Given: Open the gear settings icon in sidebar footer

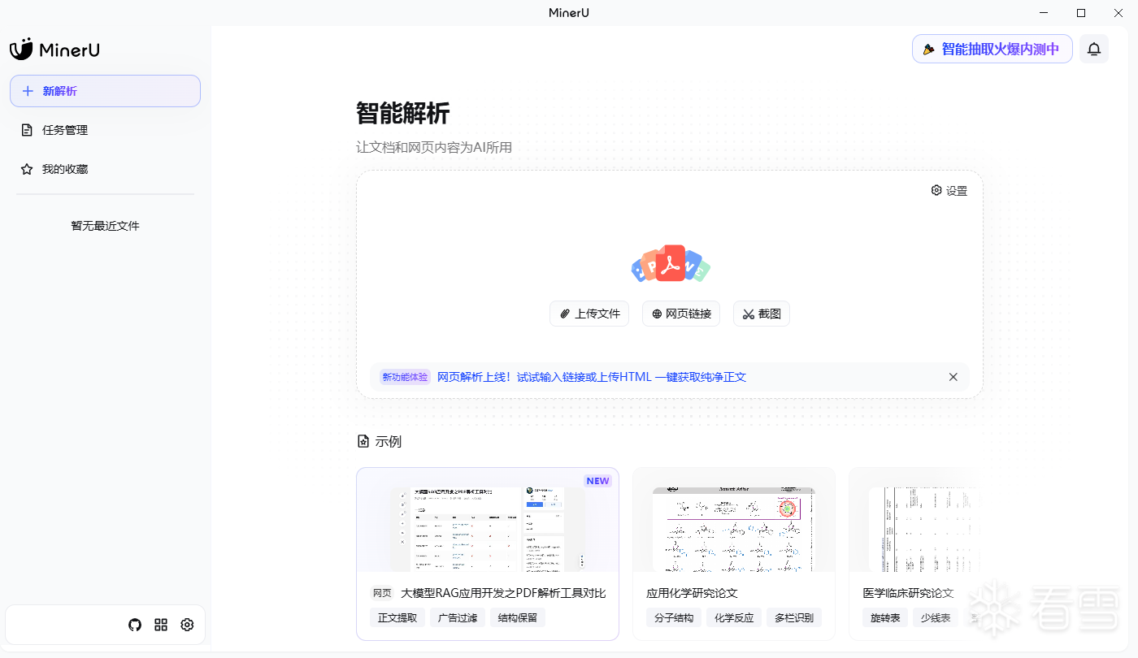Looking at the screenshot, I should [187, 625].
